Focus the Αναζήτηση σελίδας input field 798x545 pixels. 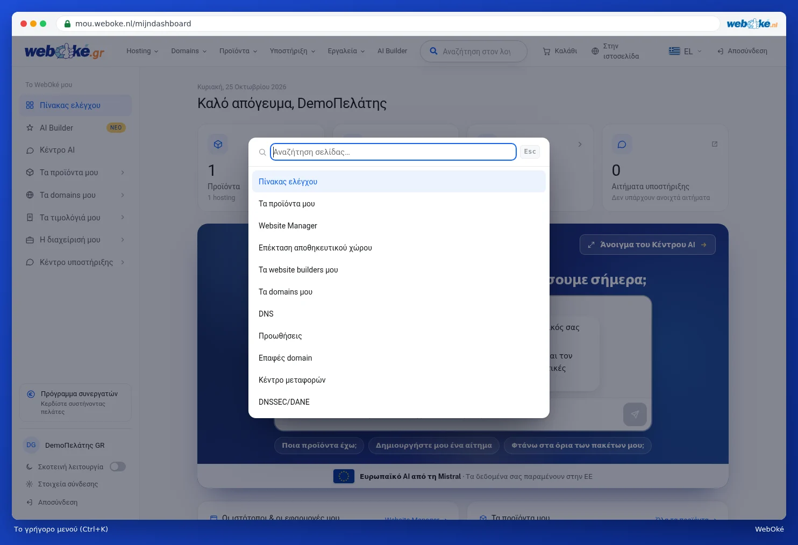[393, 152]
